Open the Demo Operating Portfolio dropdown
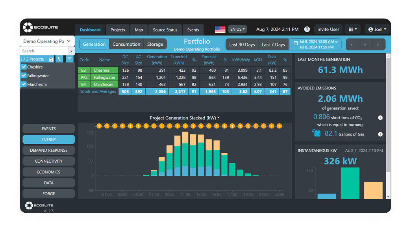Image resolution: width=411 pixels, height=234 pixels. pos(47,41)
